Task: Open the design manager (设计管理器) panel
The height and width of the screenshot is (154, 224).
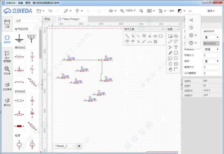Action: point(7,55)
